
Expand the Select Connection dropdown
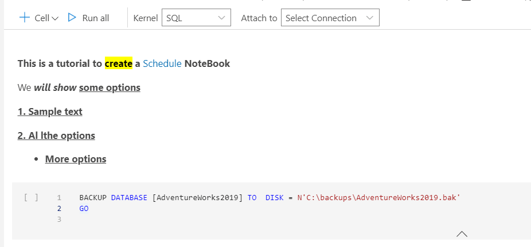tap(330, 18)
